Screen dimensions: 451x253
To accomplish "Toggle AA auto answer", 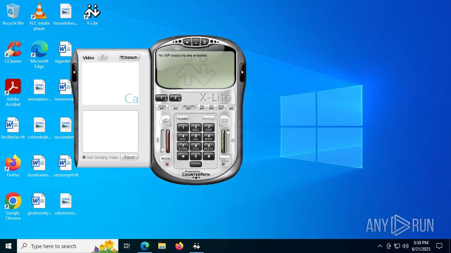I will click(x=202, y=107).
